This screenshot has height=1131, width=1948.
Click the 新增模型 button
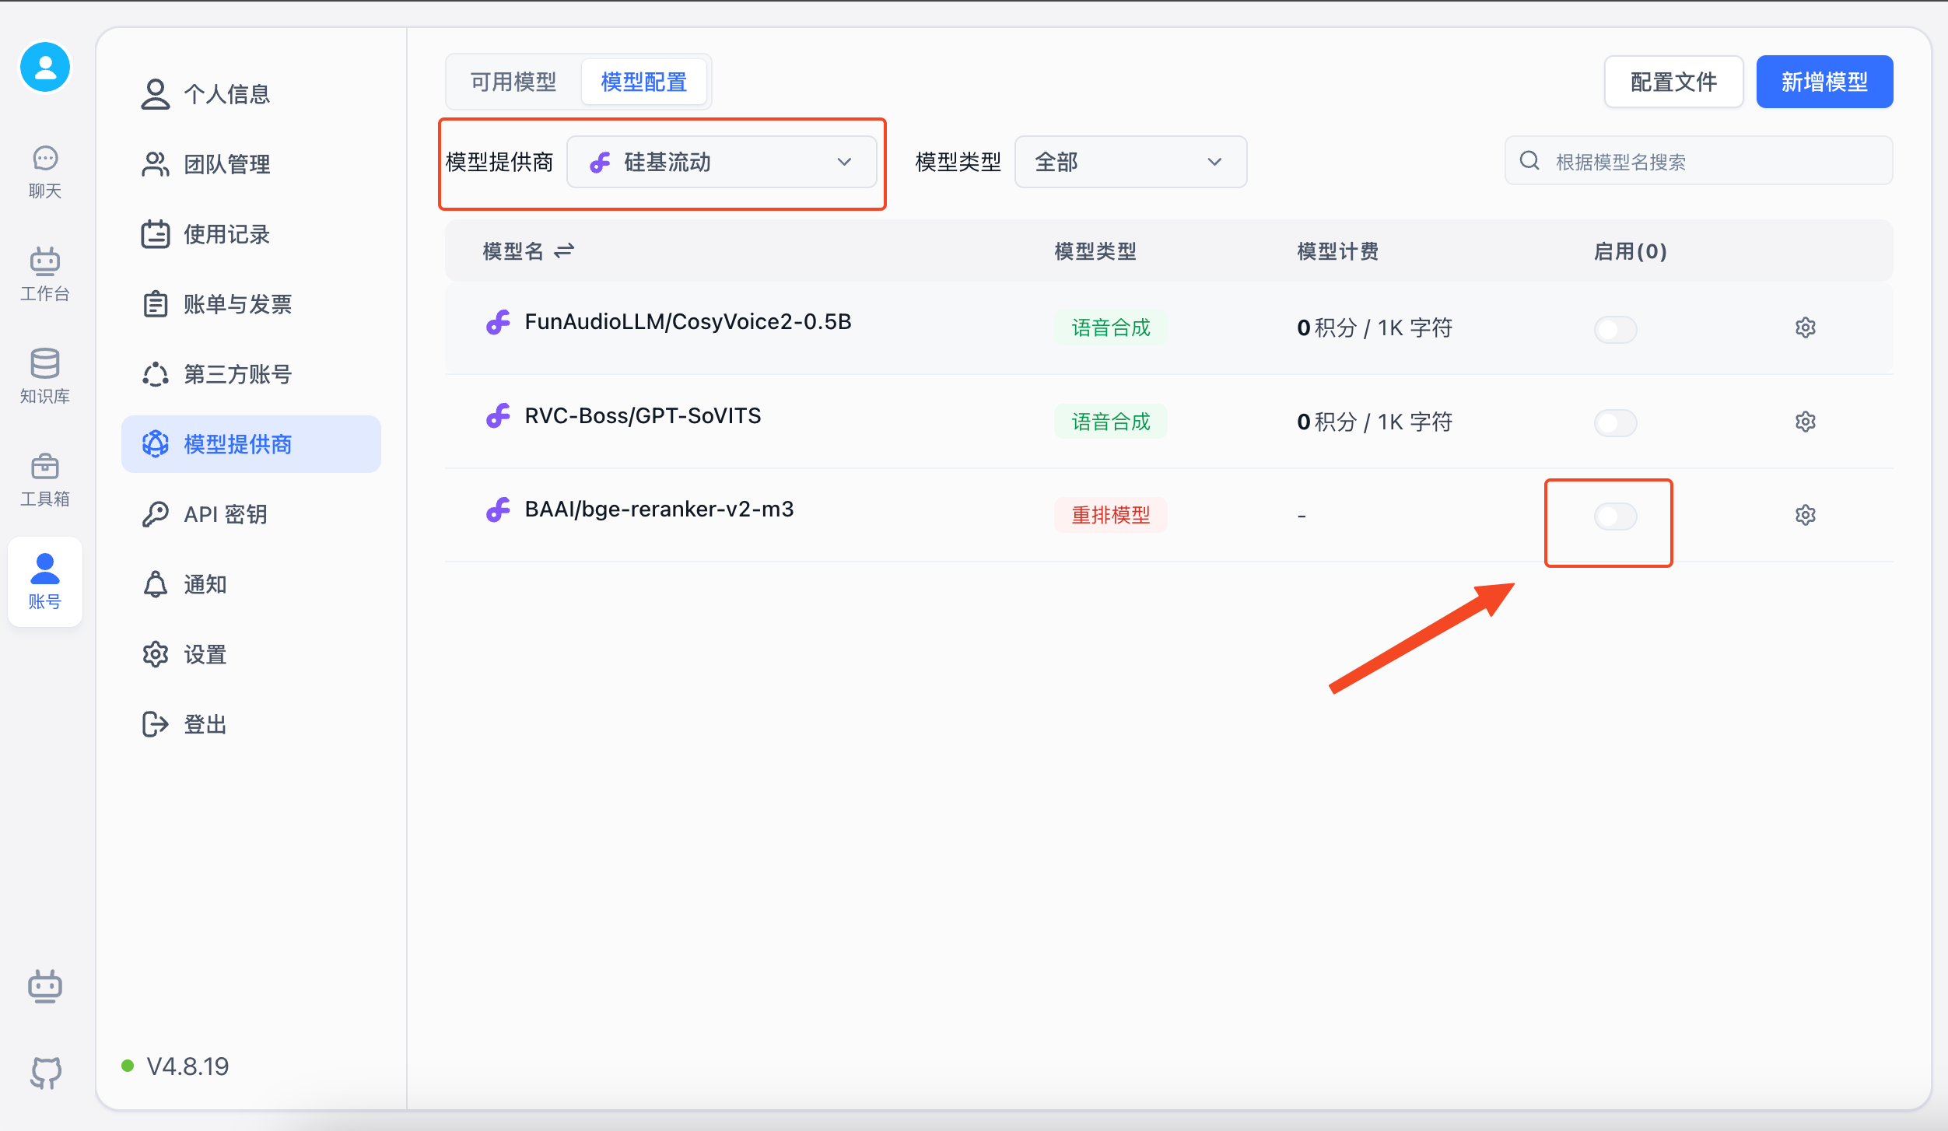[x=1824, y=82]
